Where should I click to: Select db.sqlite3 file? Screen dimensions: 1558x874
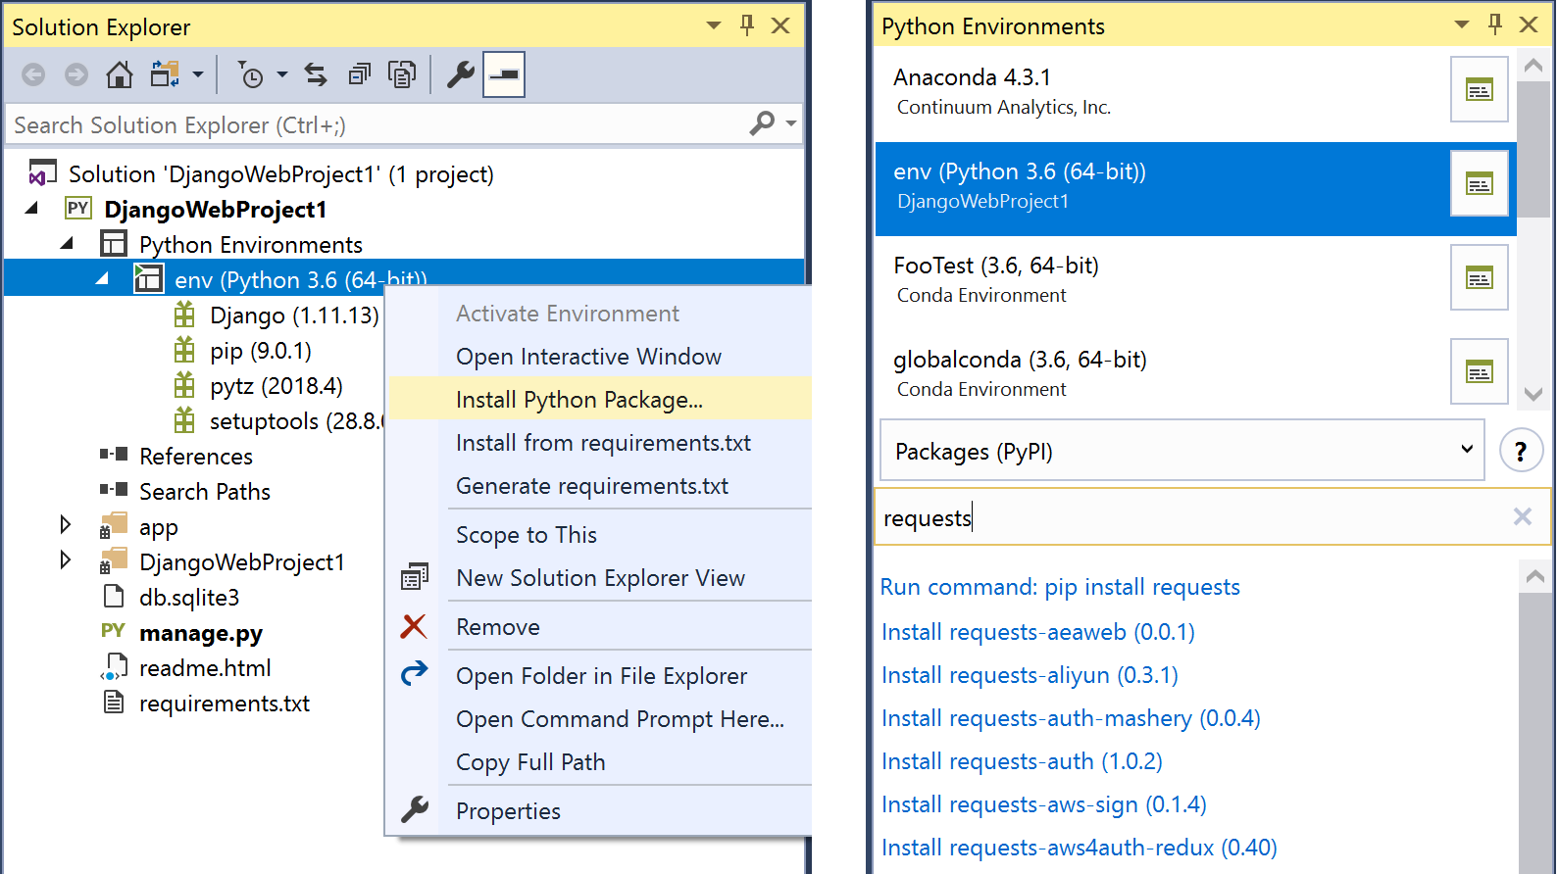(189, 598)
